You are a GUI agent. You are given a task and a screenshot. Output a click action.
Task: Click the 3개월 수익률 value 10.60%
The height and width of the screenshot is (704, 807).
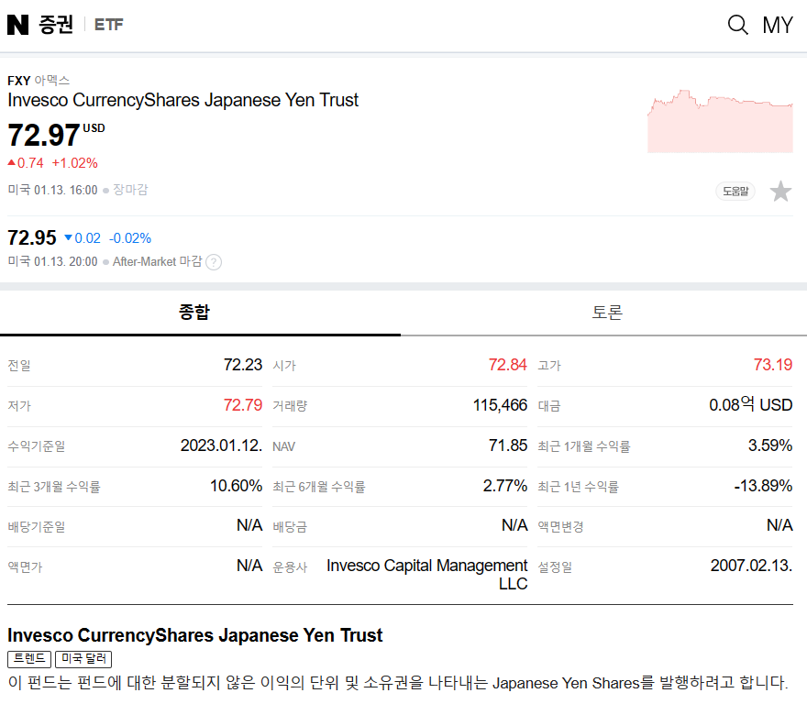tap(237, 485)
